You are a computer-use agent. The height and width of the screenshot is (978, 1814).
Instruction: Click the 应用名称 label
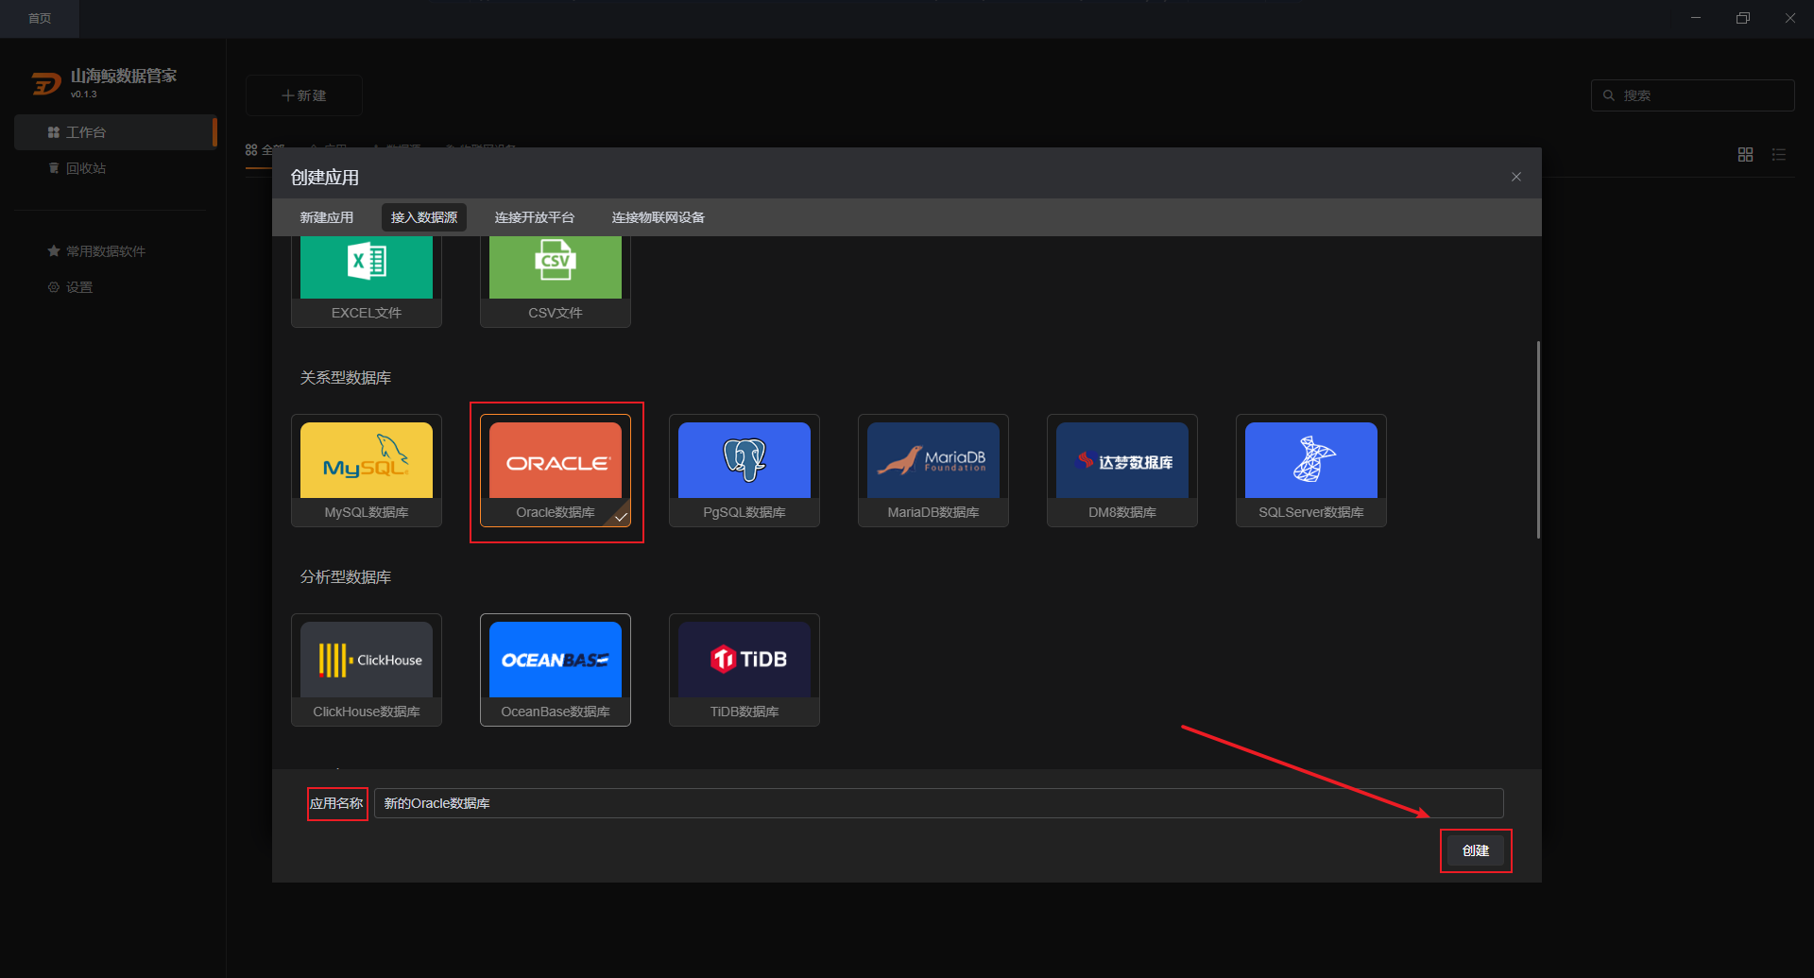pos(336,803)
